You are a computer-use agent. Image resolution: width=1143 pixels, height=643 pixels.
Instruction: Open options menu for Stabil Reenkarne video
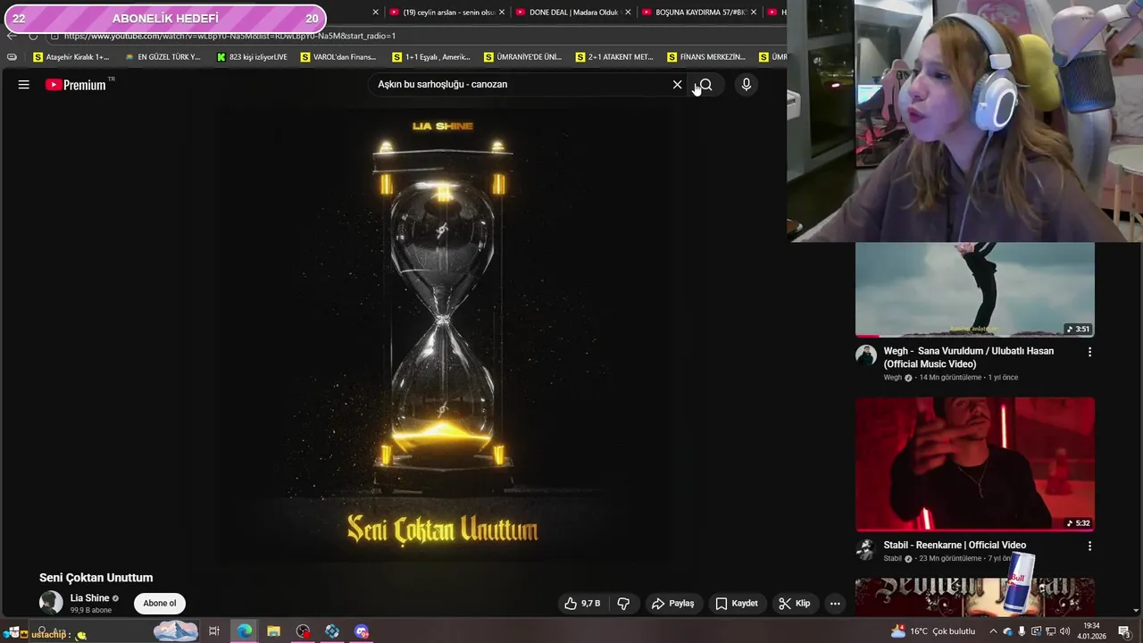[1089, 546]
